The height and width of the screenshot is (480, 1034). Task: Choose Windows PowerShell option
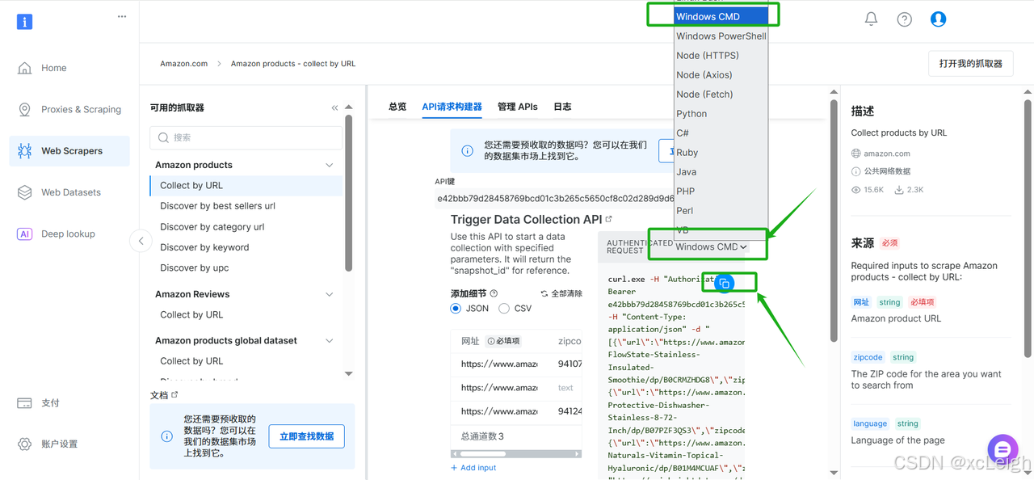pos(721,36)
